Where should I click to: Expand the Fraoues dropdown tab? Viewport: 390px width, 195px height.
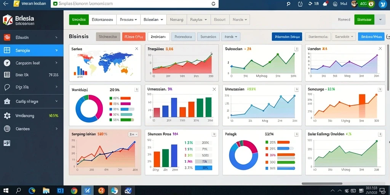tap(128, 19)
